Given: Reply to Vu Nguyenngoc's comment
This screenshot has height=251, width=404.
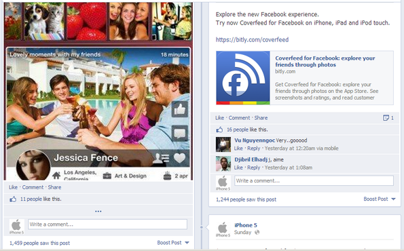Looking at the screenshot, I should pyautogui.click(x=253, y=149).
